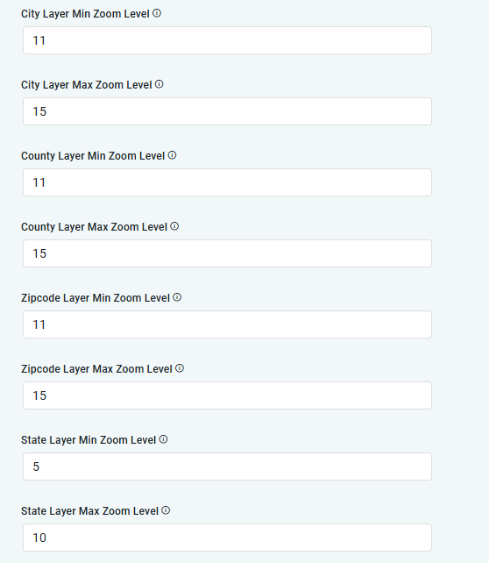Focus the City Layer Max Zoom Level field

coord(227,111)
